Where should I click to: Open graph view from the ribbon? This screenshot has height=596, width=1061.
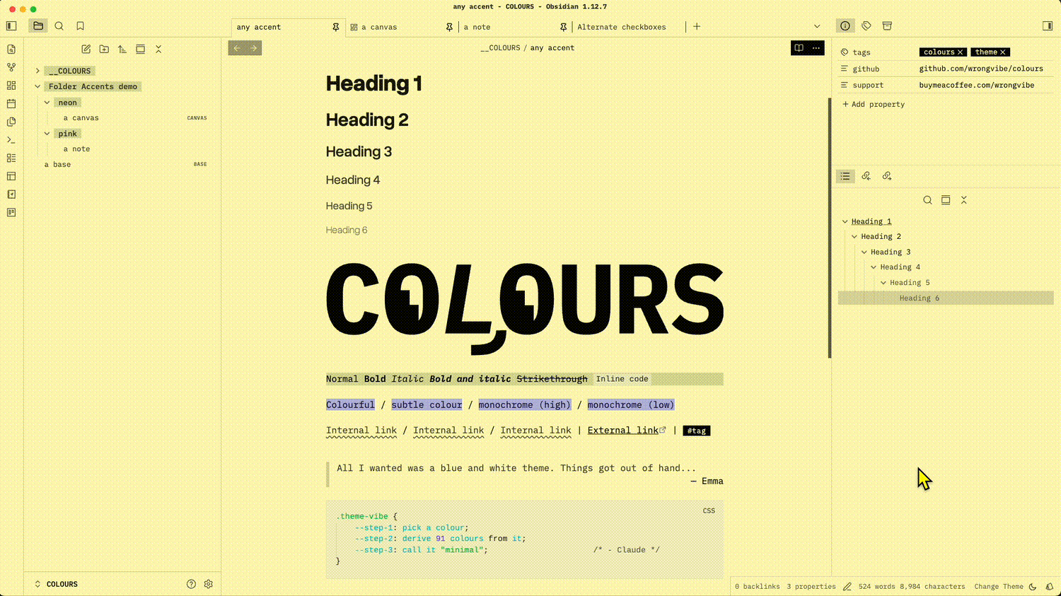tap(11, 67)
